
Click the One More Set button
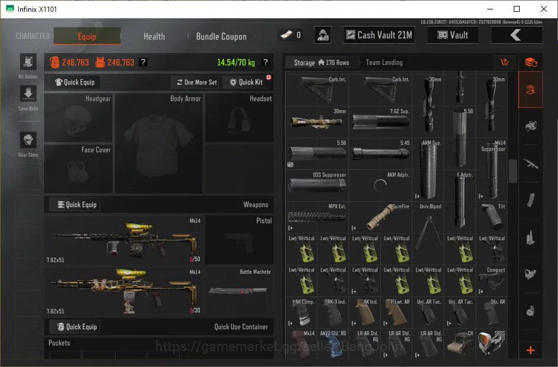pos(196,82)
